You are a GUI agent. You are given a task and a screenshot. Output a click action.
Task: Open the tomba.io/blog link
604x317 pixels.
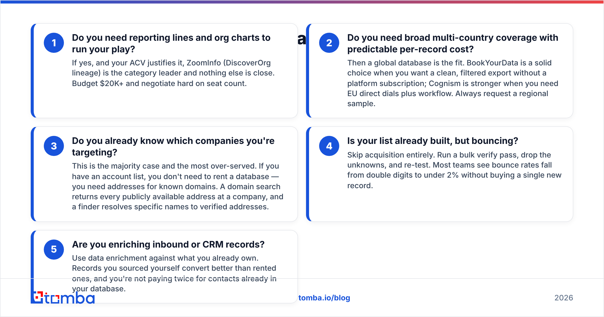click(x=324, y=298)
